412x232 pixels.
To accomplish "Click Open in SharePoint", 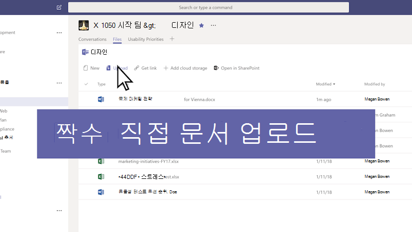I will point(236,68).
